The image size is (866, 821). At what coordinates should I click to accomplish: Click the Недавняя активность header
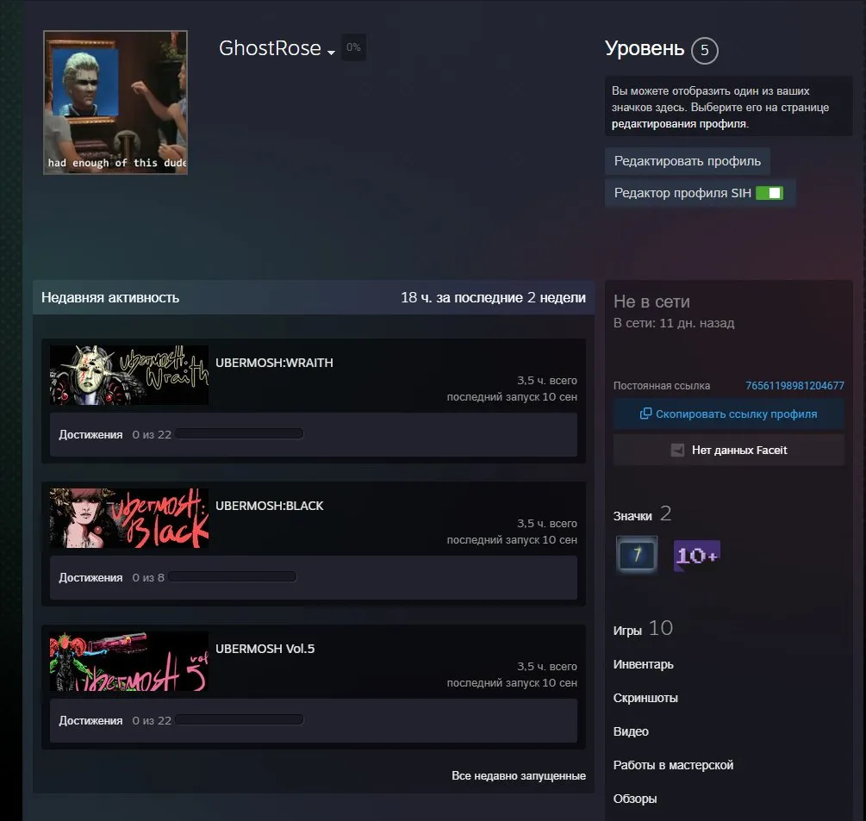tap(110, 297)
